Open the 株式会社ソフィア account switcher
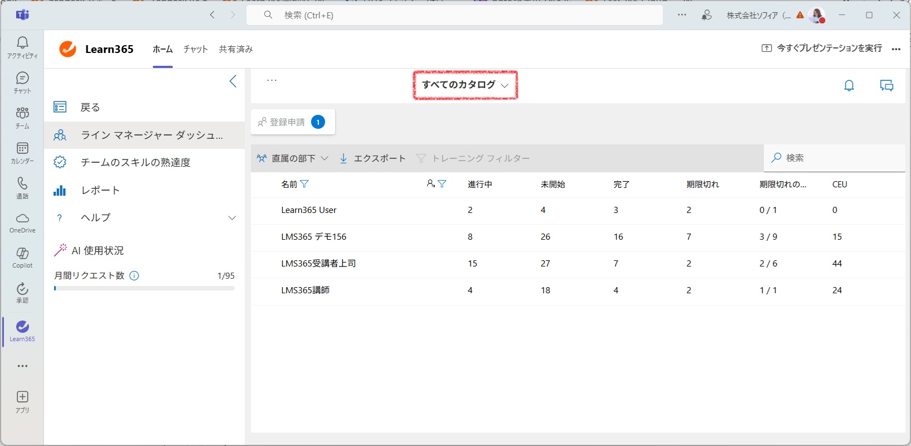Viewport: 911px width, 446px height. (x=758, y=15)
